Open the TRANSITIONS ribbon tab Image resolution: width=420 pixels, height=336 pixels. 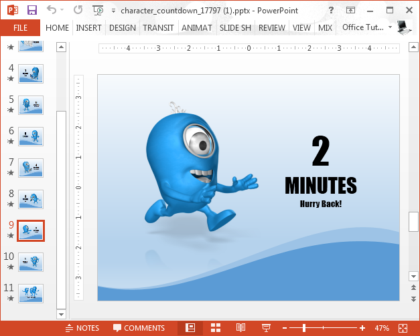coord(158,28)
